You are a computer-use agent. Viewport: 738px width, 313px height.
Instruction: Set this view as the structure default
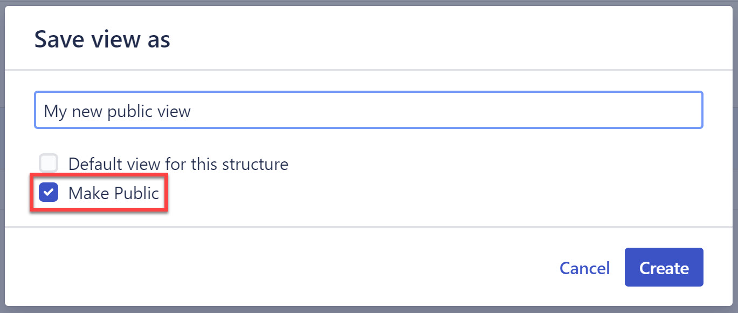(49, 163)
